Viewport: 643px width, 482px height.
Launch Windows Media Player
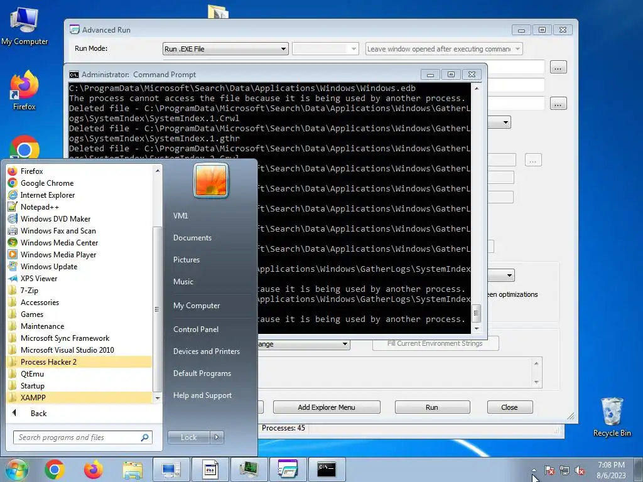[79, 254]
